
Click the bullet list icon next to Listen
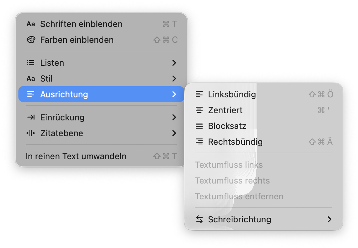(x=31, y=63)
